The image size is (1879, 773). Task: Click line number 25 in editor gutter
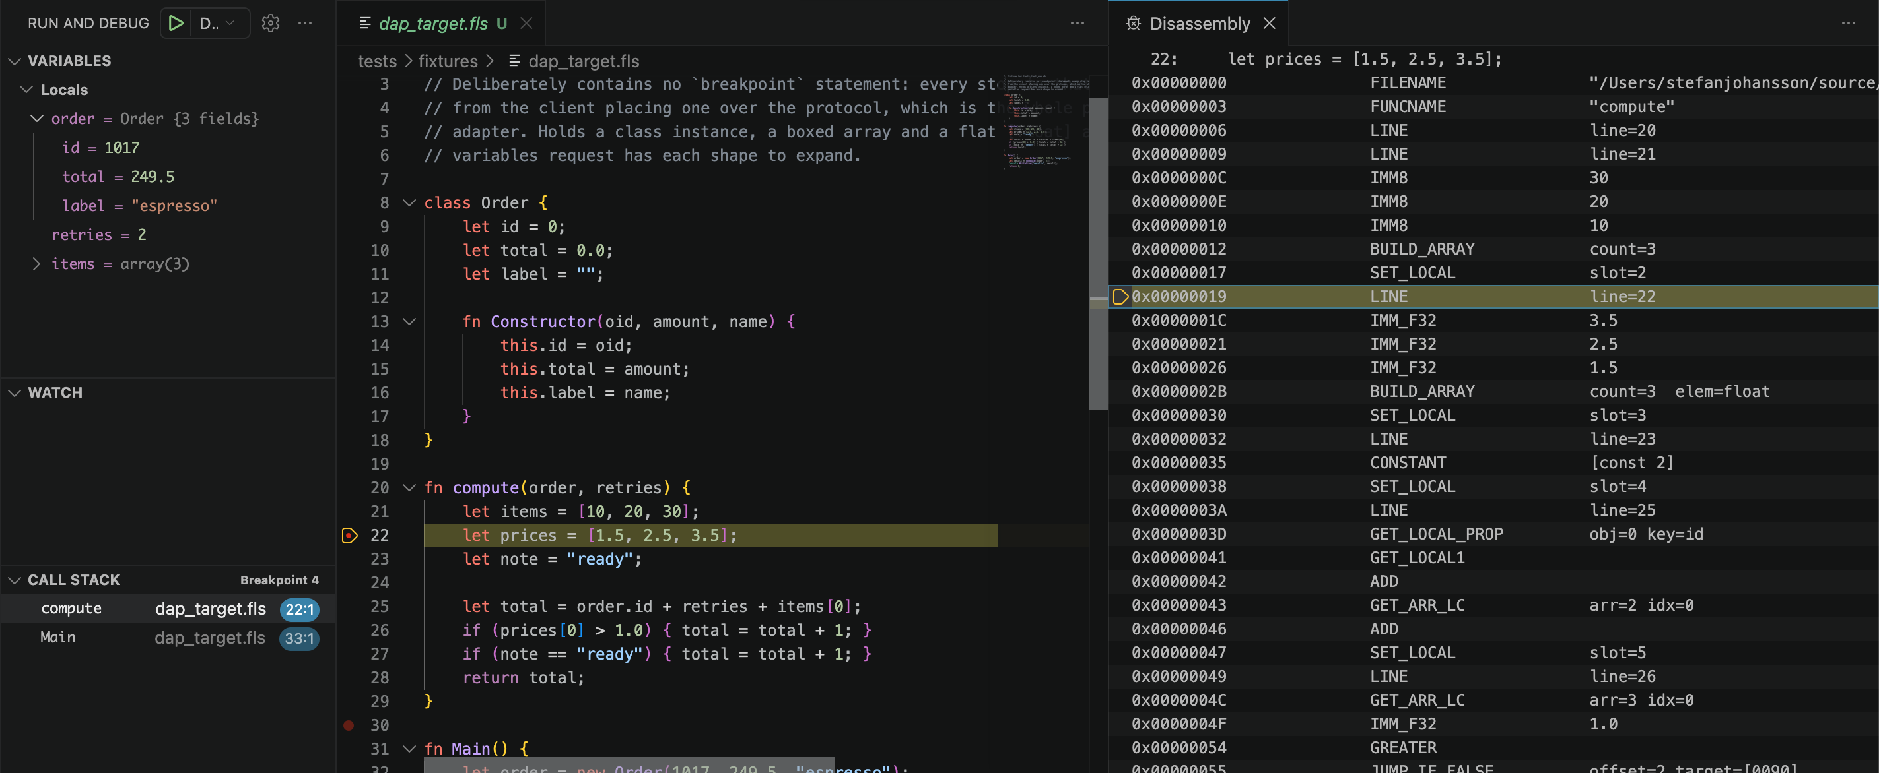[380, 606]
